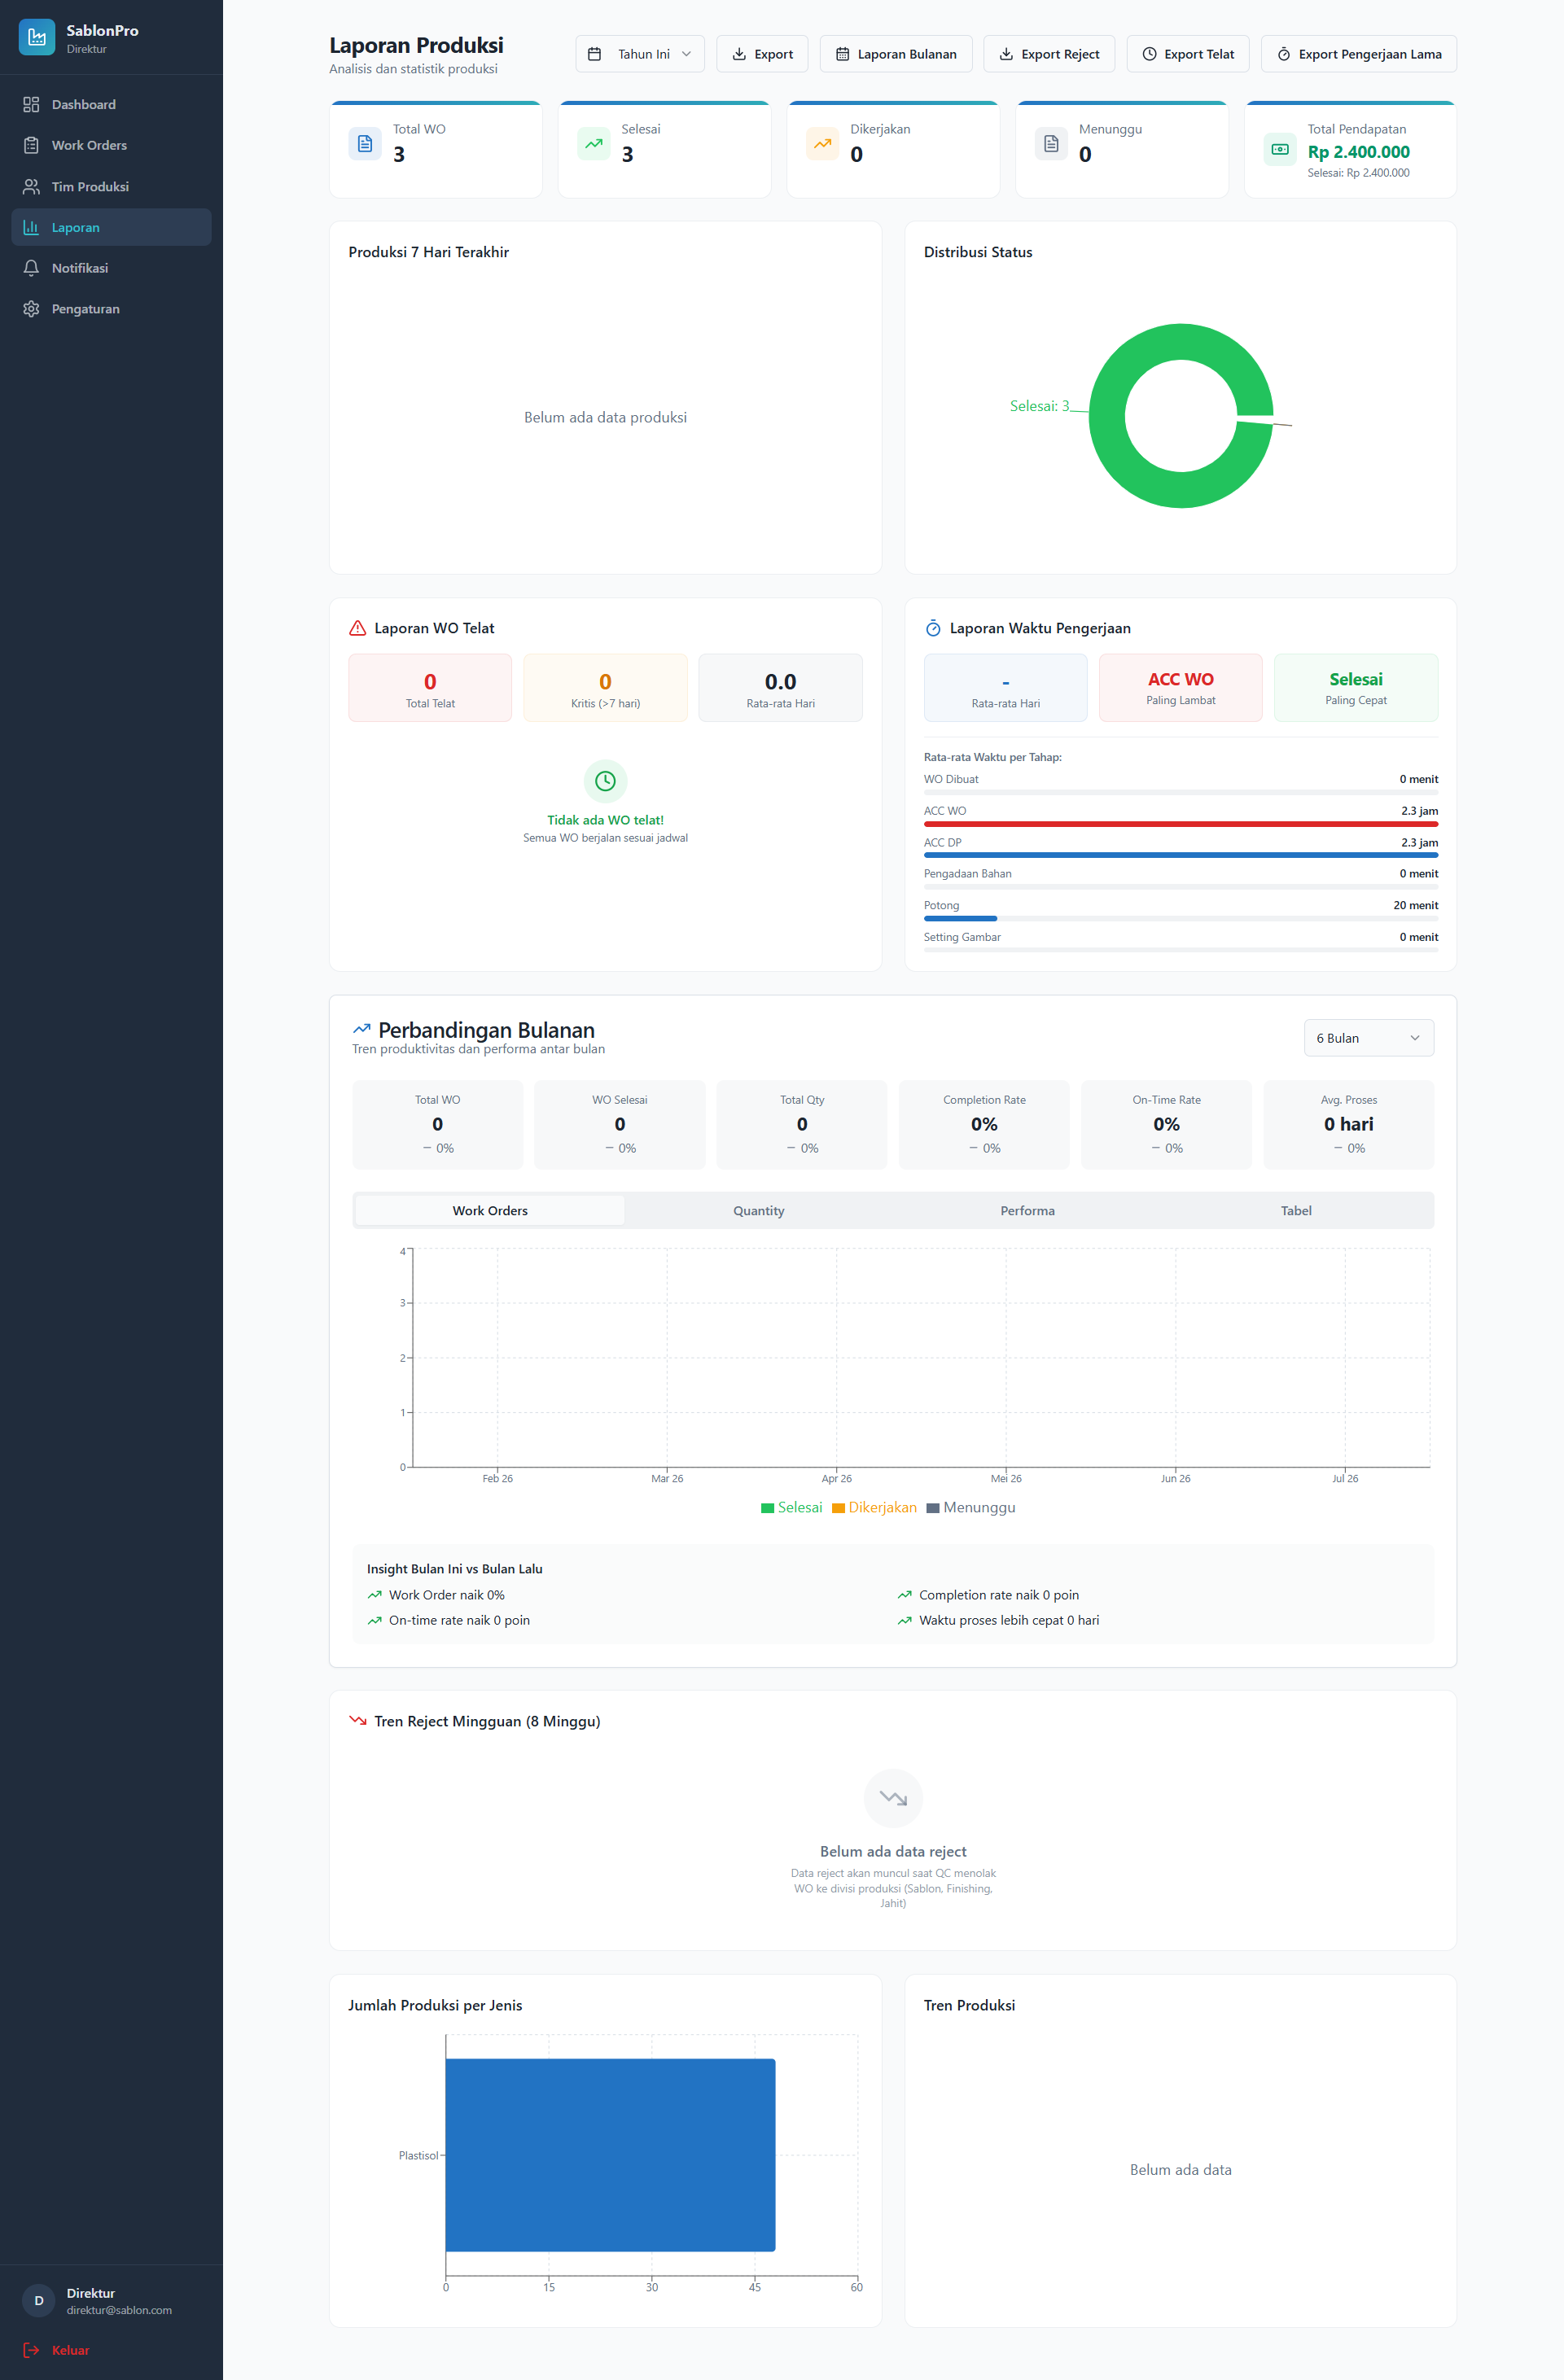Click the Direktur avatar circle
The image size is (1564, 2380).
[x=39, y=2300]
